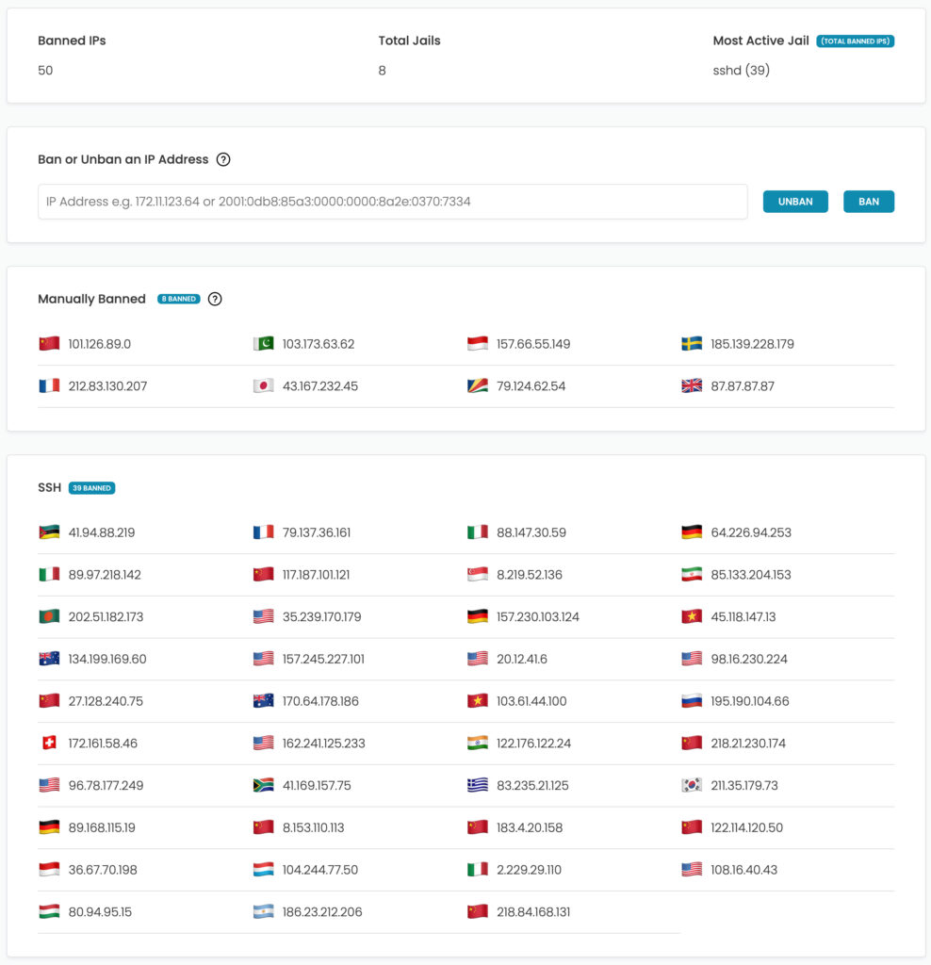Click the UK flag next to 87.87.87.87
The image size is (931, 965).
691,385
